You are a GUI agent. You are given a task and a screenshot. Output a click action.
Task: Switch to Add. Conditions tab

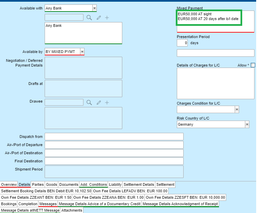point(94,184)
